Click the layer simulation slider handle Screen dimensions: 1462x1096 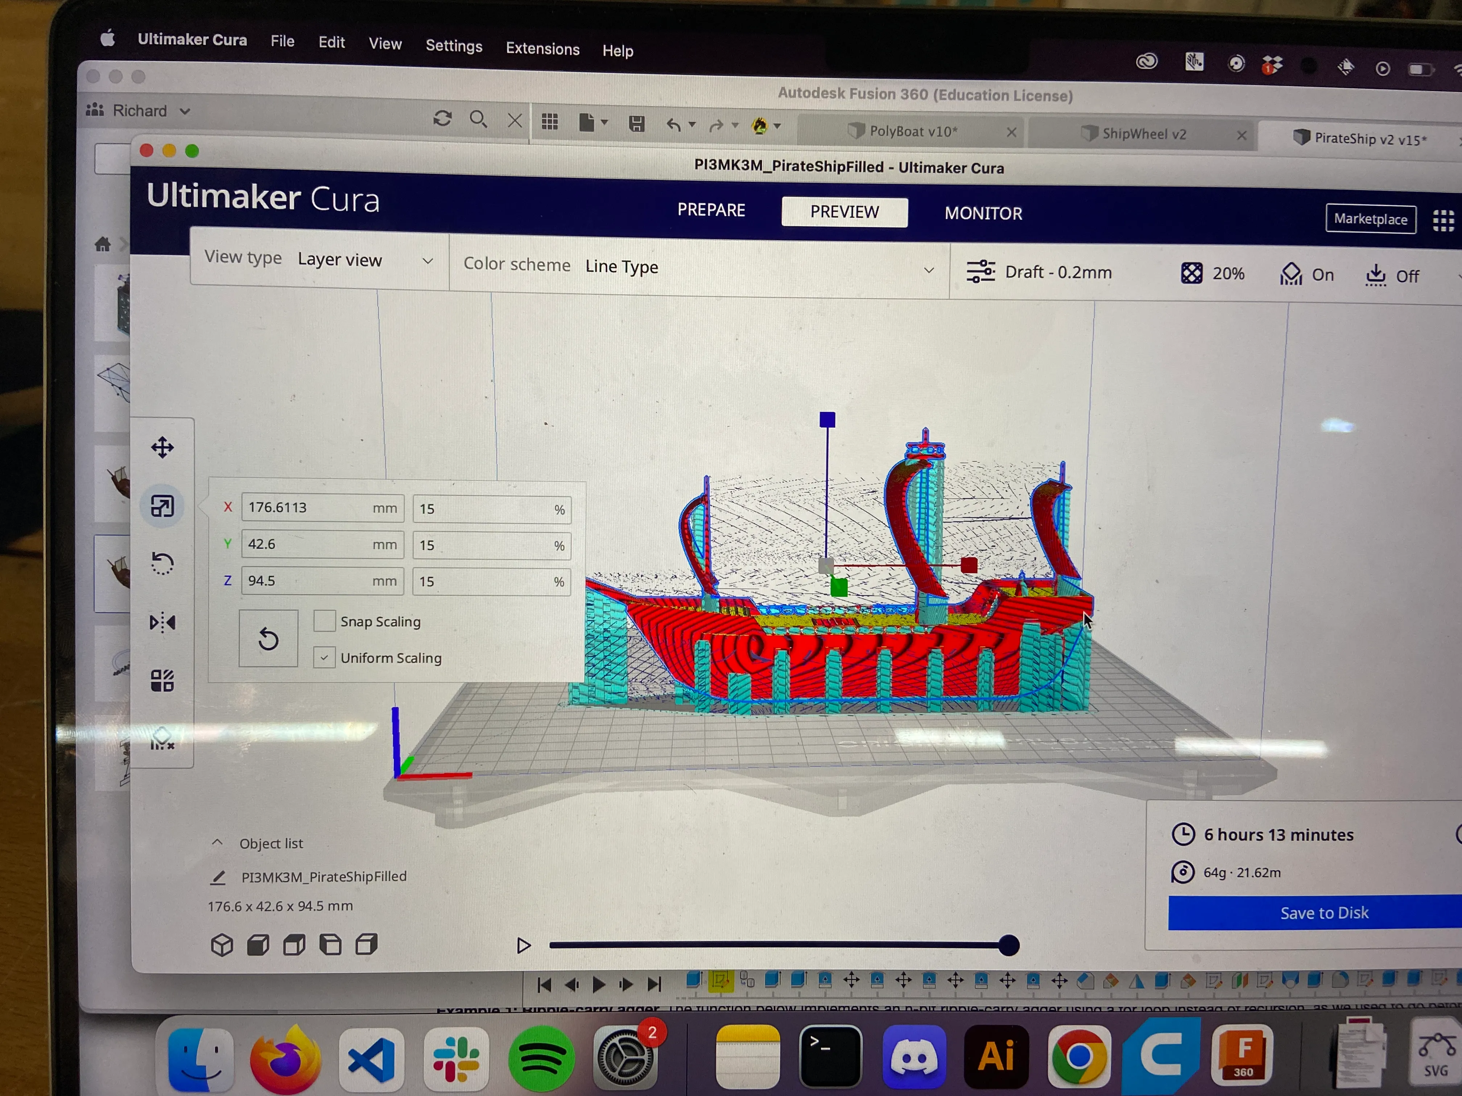click(x=1008, y=946)
